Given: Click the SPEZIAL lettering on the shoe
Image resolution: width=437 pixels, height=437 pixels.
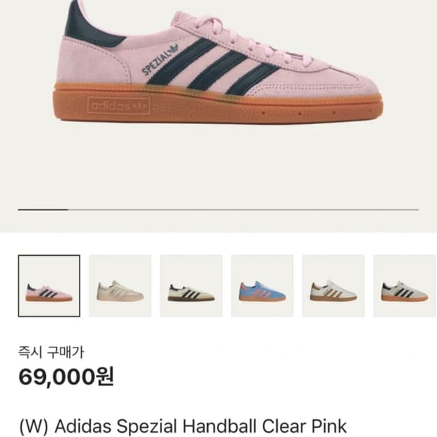Looking at the screenshot, I should pos(155,64).
